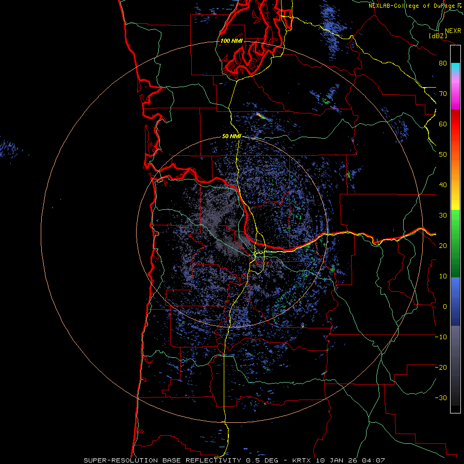Click the 80 dBZ legend value
464x464 pixels.
pyautogui.click(x=443, y=63)
